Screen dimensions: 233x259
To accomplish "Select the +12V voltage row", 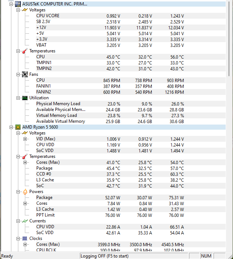I will pyautogui.click(x=130, y=27).
